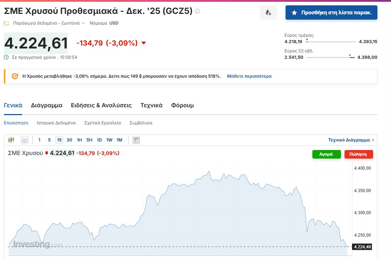The height and width of the screenshot is (258, 391).
Task: Click the real-time clock icon
Action: 6,57
